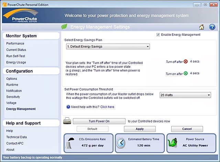The height and width of the screenshot is (162, 220).
Task: Uncheck Enable Energy Management checkbox
Action: click(158, 35)
